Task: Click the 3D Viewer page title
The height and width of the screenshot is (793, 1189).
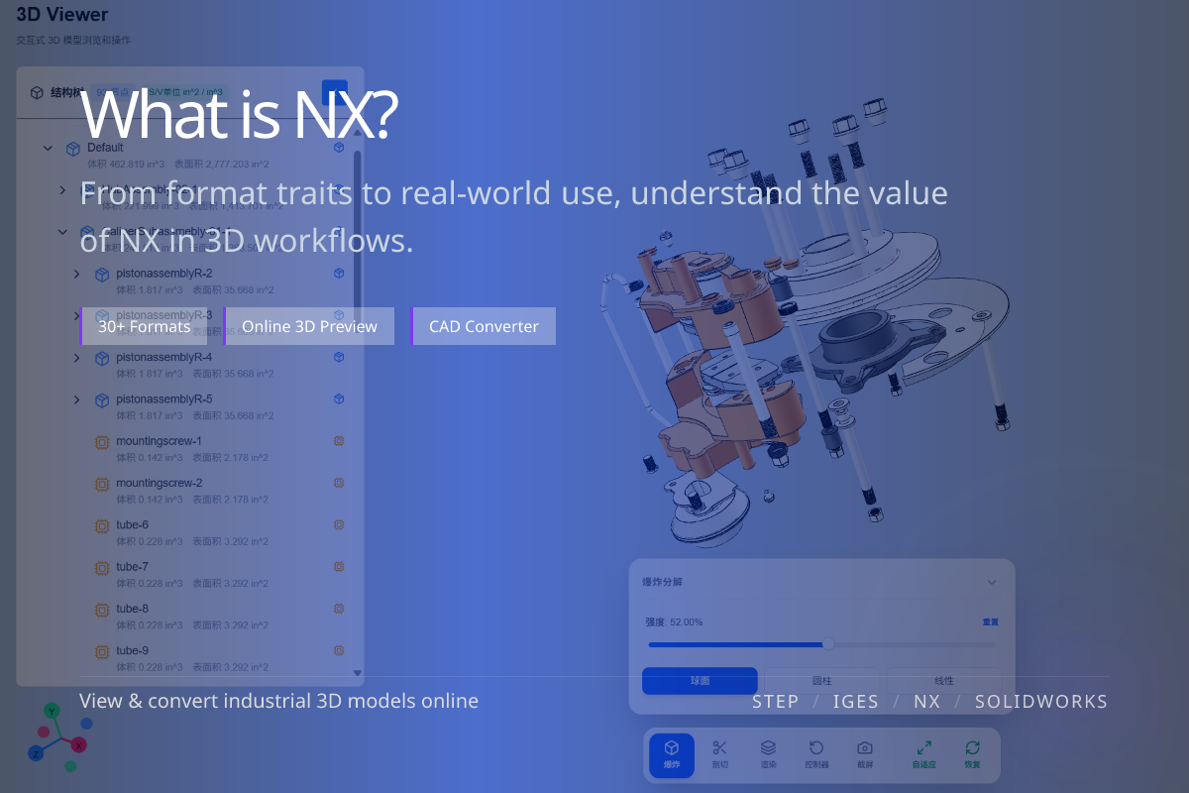Action: point(62,15)
